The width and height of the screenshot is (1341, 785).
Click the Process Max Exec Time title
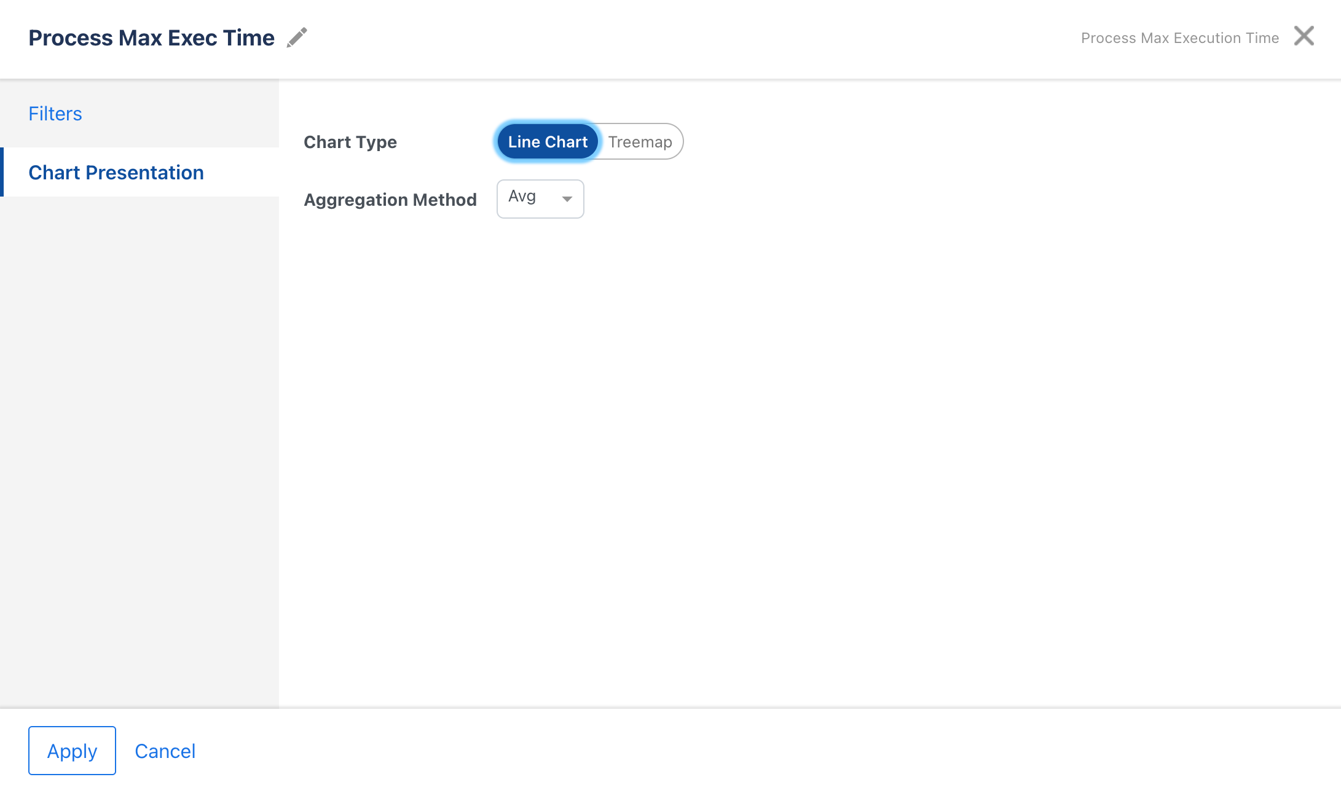coord(151,38)
